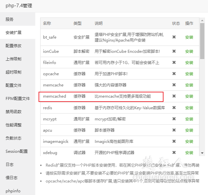Image resolution: width=208 pixels, height=195 pixels.
Task: Click the X status icon for opcache
Action: pos(174,74)
